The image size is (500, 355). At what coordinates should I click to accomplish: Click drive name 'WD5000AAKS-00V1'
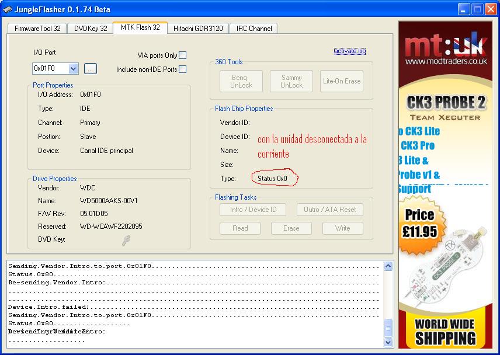coord(109,201)
